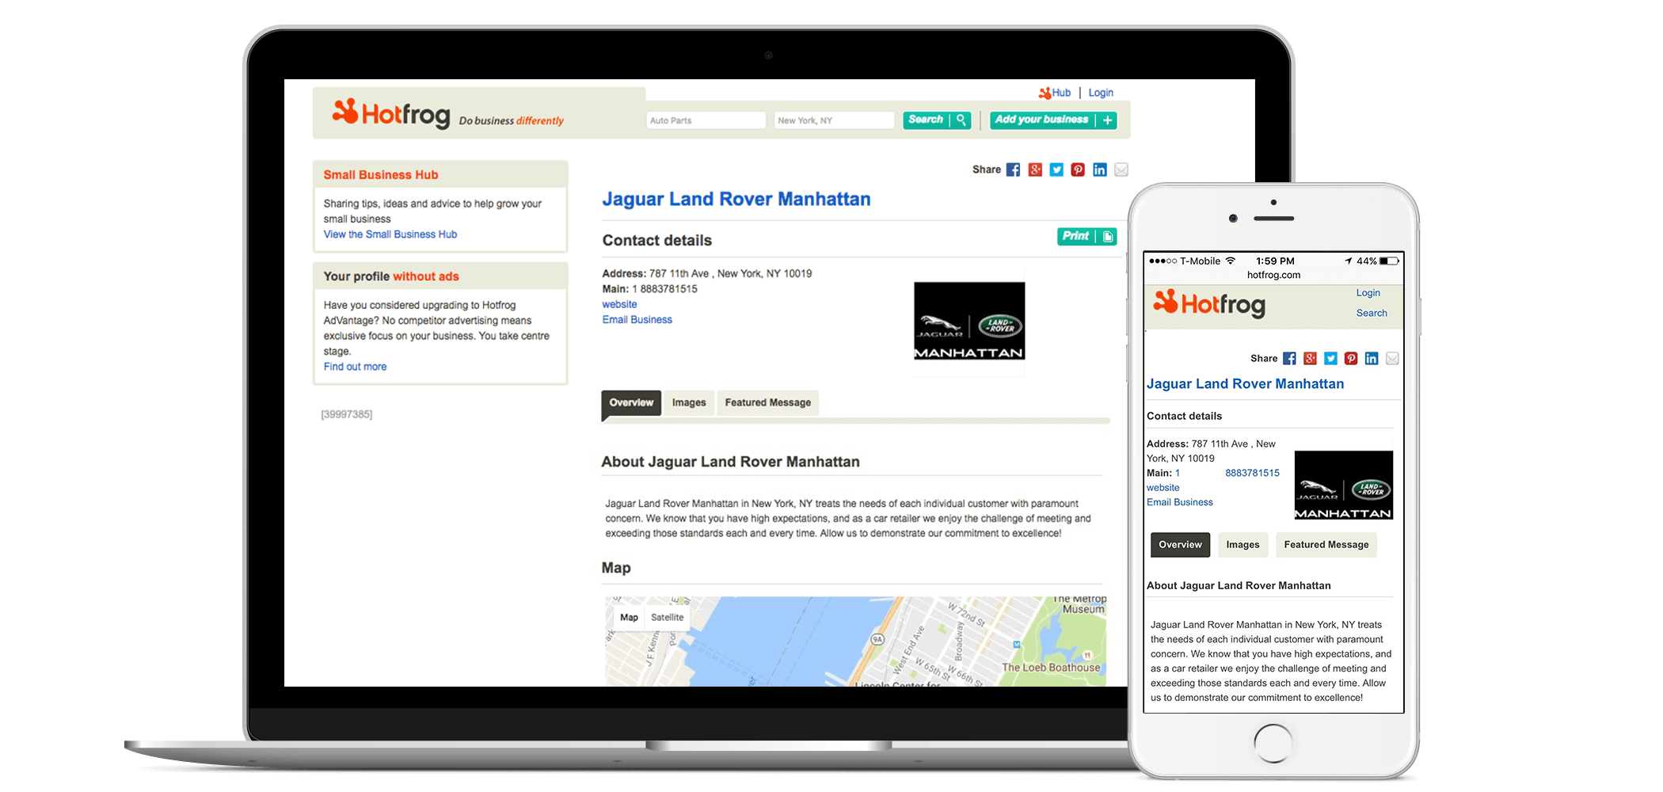This screenshot has height=792, width=1663.
Task: Click the Auto Parts search field
Action: [x=705, y=120]
